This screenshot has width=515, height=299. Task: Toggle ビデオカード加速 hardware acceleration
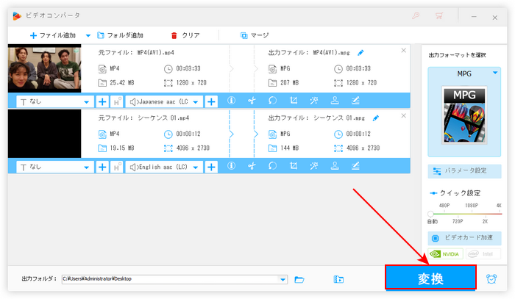pyautogui.click(x=464, y=239)
